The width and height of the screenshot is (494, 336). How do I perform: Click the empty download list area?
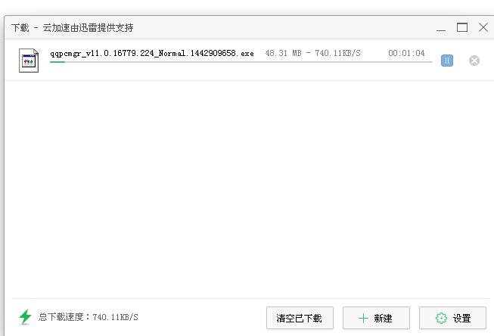(247, 189)
